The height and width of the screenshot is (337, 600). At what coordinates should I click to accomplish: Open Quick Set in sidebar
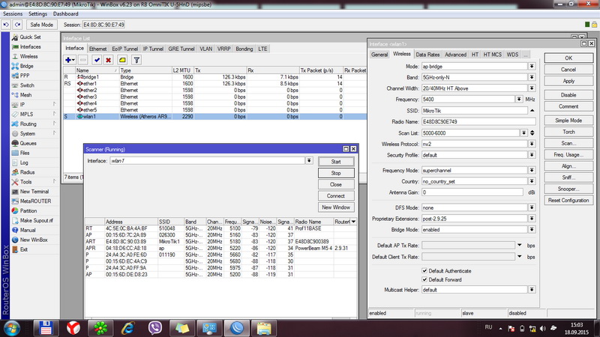(x=30, y=37)
